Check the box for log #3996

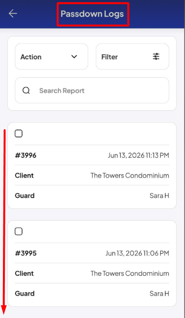coord(18,134)
